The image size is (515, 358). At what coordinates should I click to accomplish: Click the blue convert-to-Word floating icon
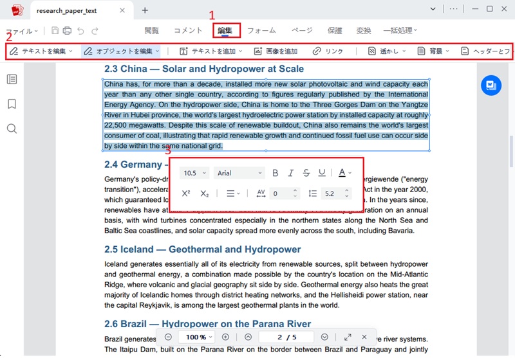(491, 85)
